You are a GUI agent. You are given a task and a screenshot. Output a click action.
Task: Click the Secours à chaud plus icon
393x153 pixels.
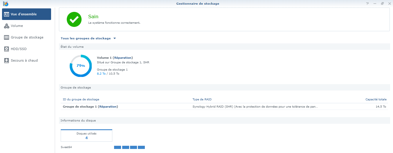pos(6,60)
